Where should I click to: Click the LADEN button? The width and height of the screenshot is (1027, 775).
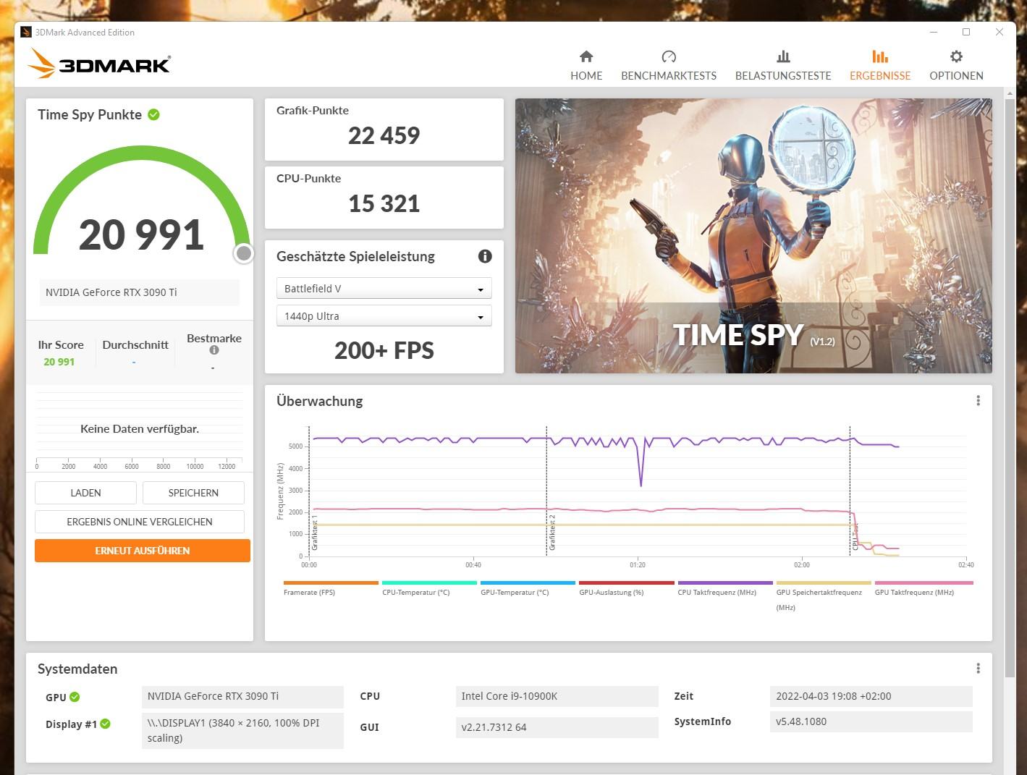[x=85, y=493]
